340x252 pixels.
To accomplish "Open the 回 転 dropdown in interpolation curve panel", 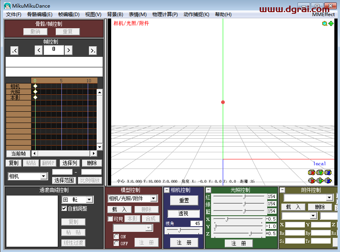I will click(x=77, y=199).
